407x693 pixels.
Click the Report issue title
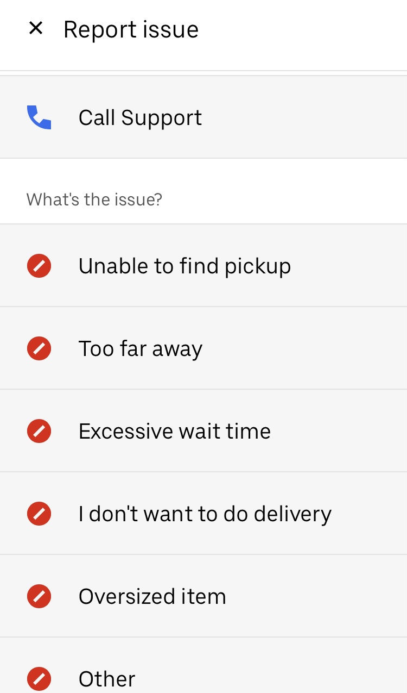click(131, 28)
